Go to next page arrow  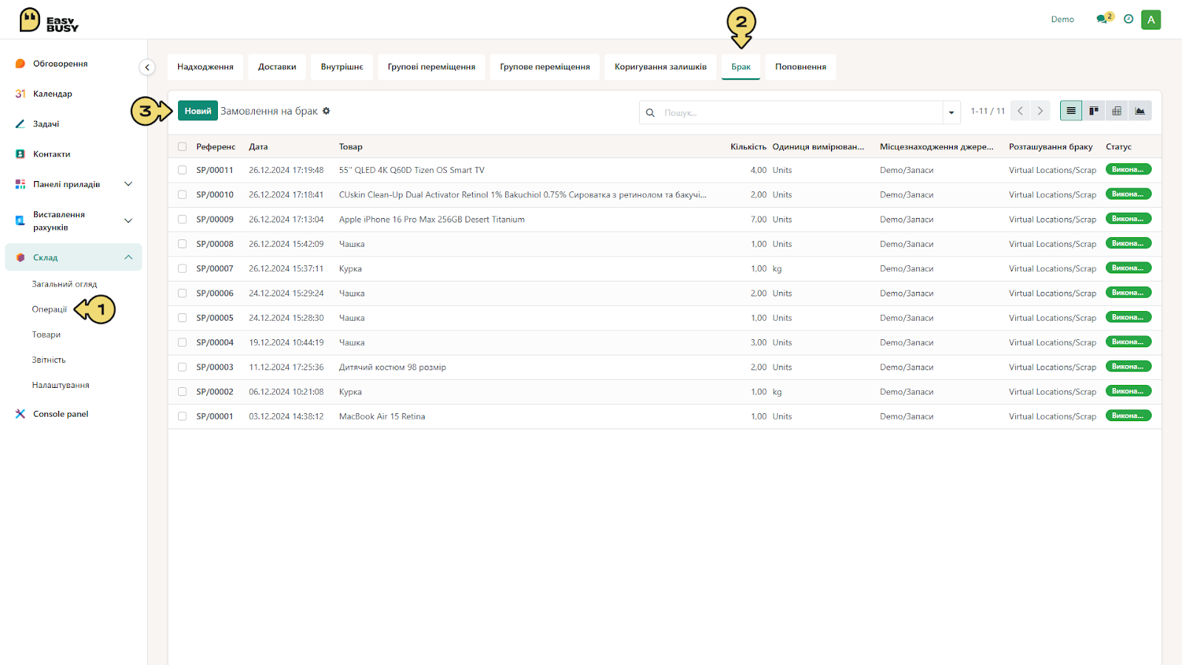(1040, 111)
